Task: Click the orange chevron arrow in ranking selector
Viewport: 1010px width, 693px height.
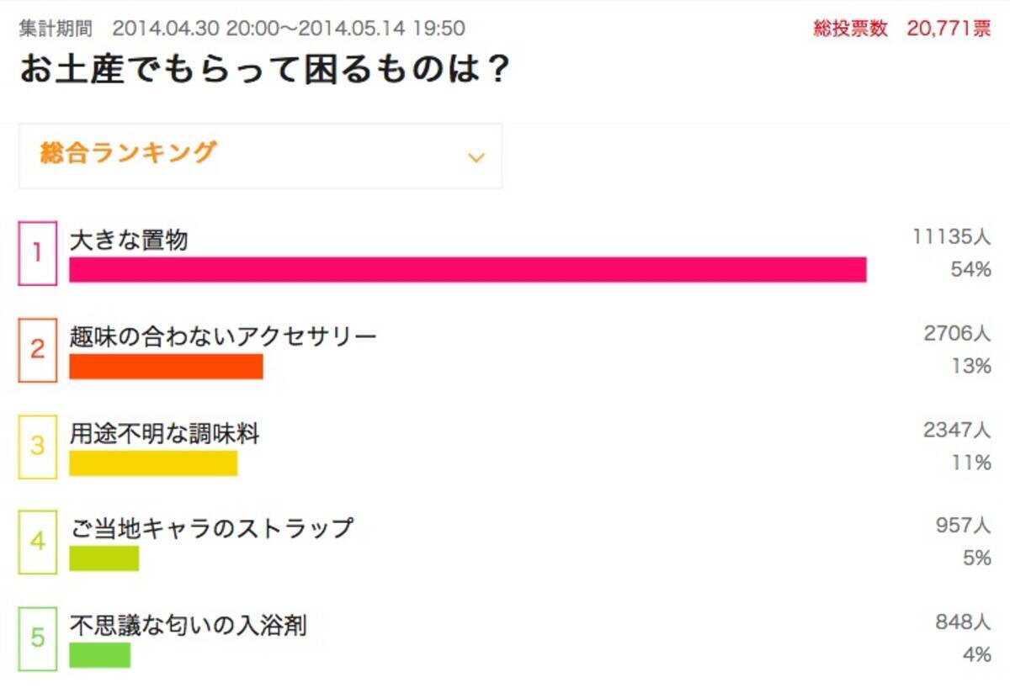Action: (x=476, y=157)
